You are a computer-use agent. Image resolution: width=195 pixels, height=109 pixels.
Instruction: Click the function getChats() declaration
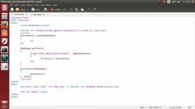coord(32,48)
